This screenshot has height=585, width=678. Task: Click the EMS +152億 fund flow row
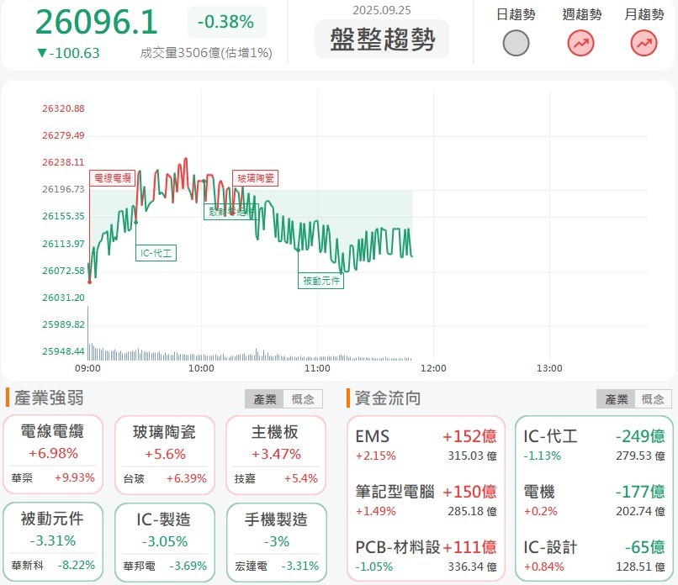click(426, 445)
